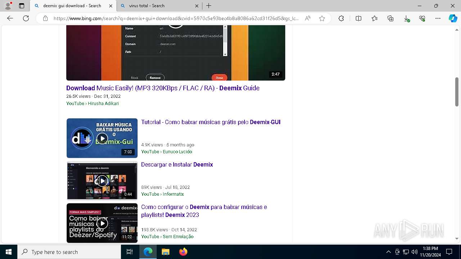461x259 pixels.
Task: Open the Collections icon
Action: (x=390, y=18)
